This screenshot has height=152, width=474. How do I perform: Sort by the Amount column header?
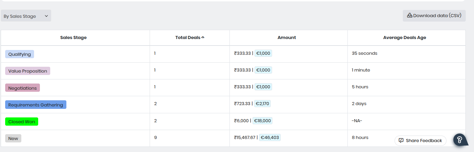click(x=287, y=38)
